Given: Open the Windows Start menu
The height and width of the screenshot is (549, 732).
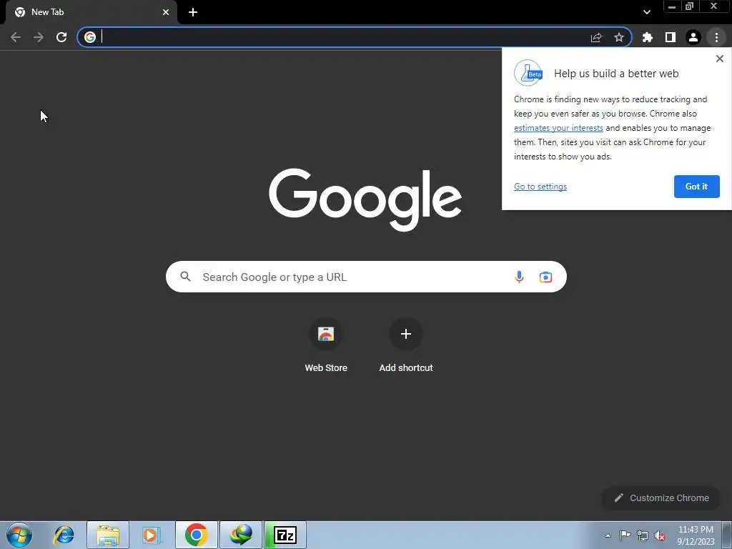Looking at the screenshot, I should 19,535.
